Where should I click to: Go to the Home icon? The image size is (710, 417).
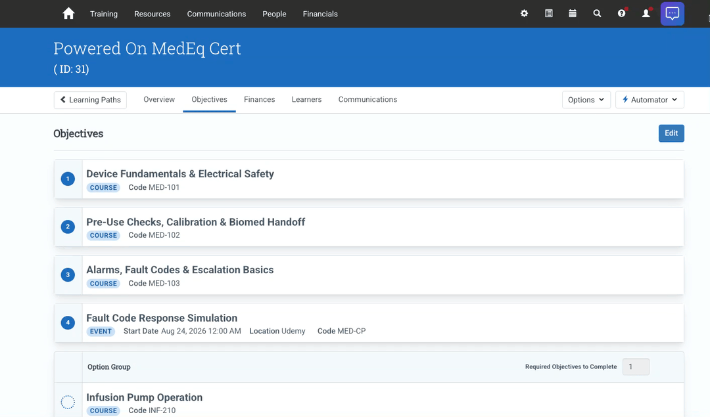pyautogui.click(x=68, y=14)
